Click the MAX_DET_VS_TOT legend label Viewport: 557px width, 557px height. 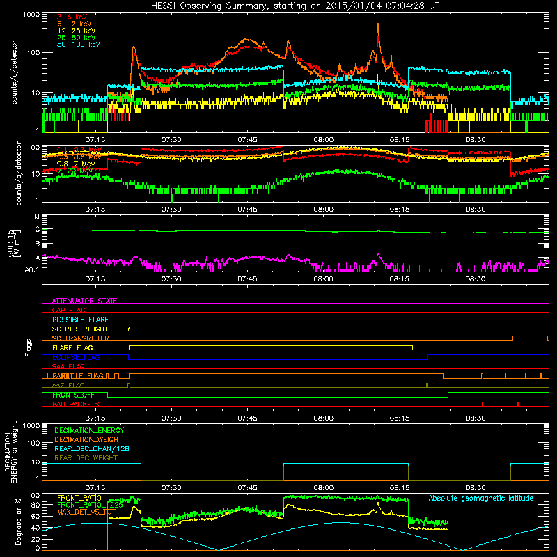[86, 512]
